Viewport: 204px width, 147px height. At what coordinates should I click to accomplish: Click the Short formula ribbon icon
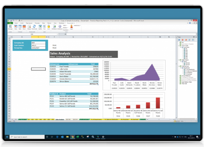24,27
